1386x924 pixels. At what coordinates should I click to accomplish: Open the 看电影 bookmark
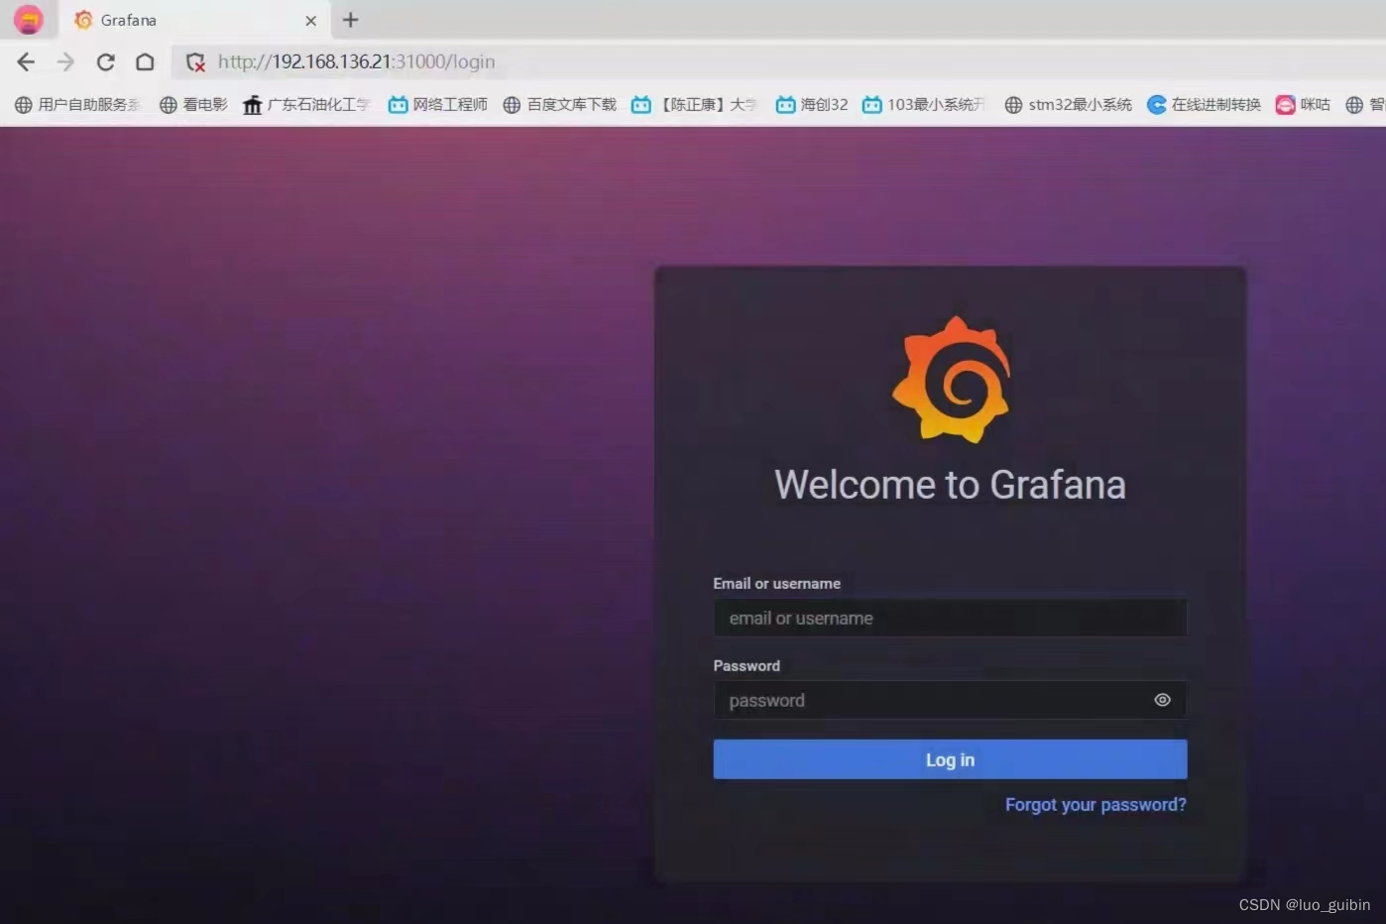[193, 104]
